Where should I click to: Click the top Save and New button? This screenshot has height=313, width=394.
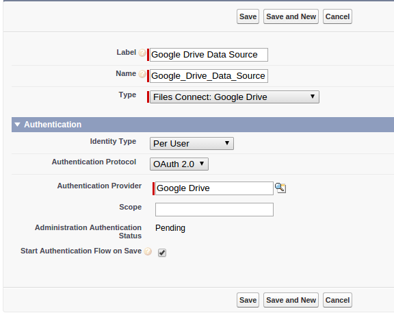pos(291,16)
